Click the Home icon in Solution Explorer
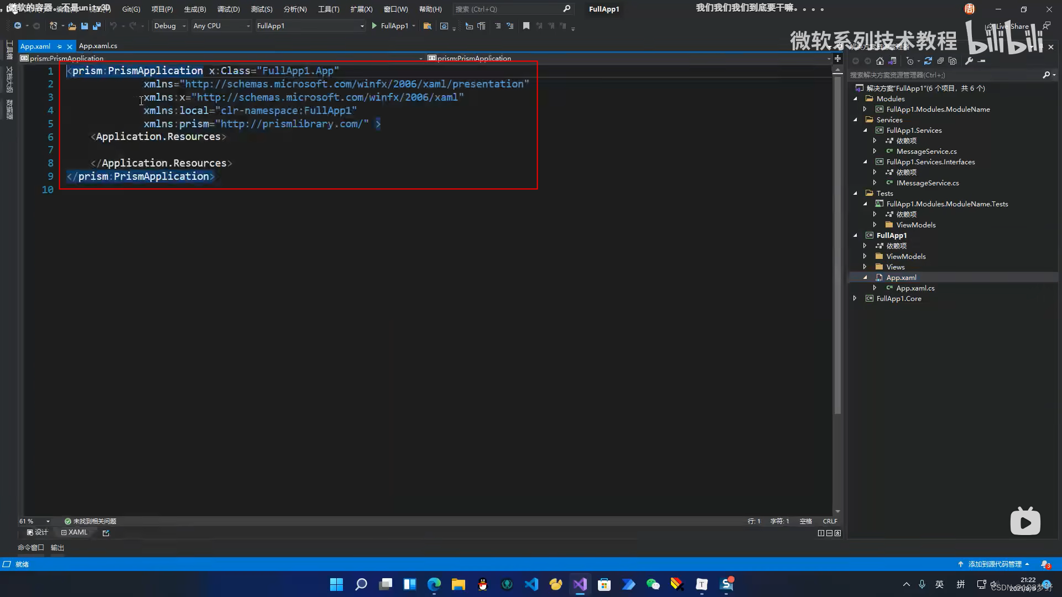 (x=880, y=61)
